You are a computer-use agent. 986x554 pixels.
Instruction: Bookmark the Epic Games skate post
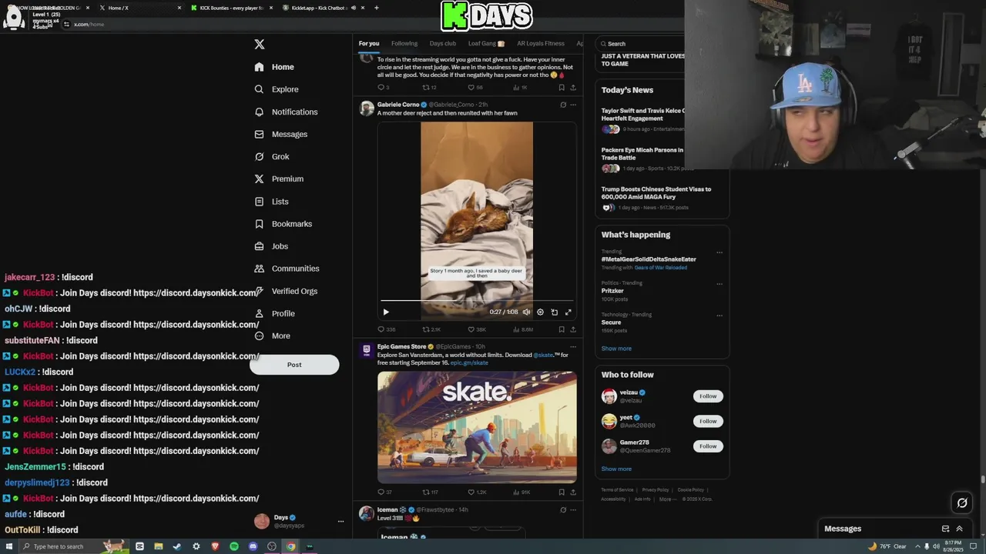pyautogui.click(x=562, y=492)
